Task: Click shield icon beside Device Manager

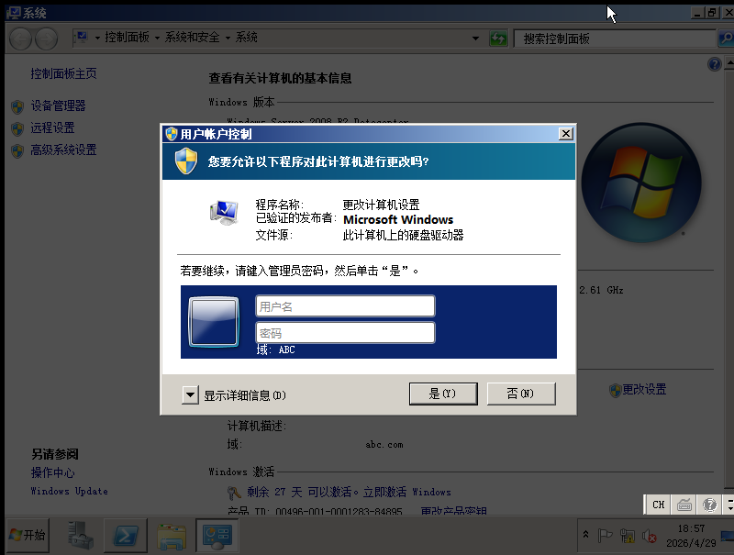Action: (x=17, y=106)
